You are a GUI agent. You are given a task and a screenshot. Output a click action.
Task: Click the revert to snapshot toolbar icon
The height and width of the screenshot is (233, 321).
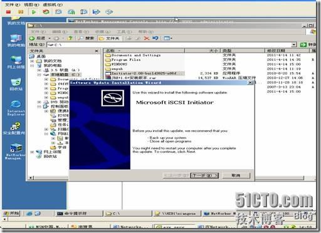[x=71, y=12]
